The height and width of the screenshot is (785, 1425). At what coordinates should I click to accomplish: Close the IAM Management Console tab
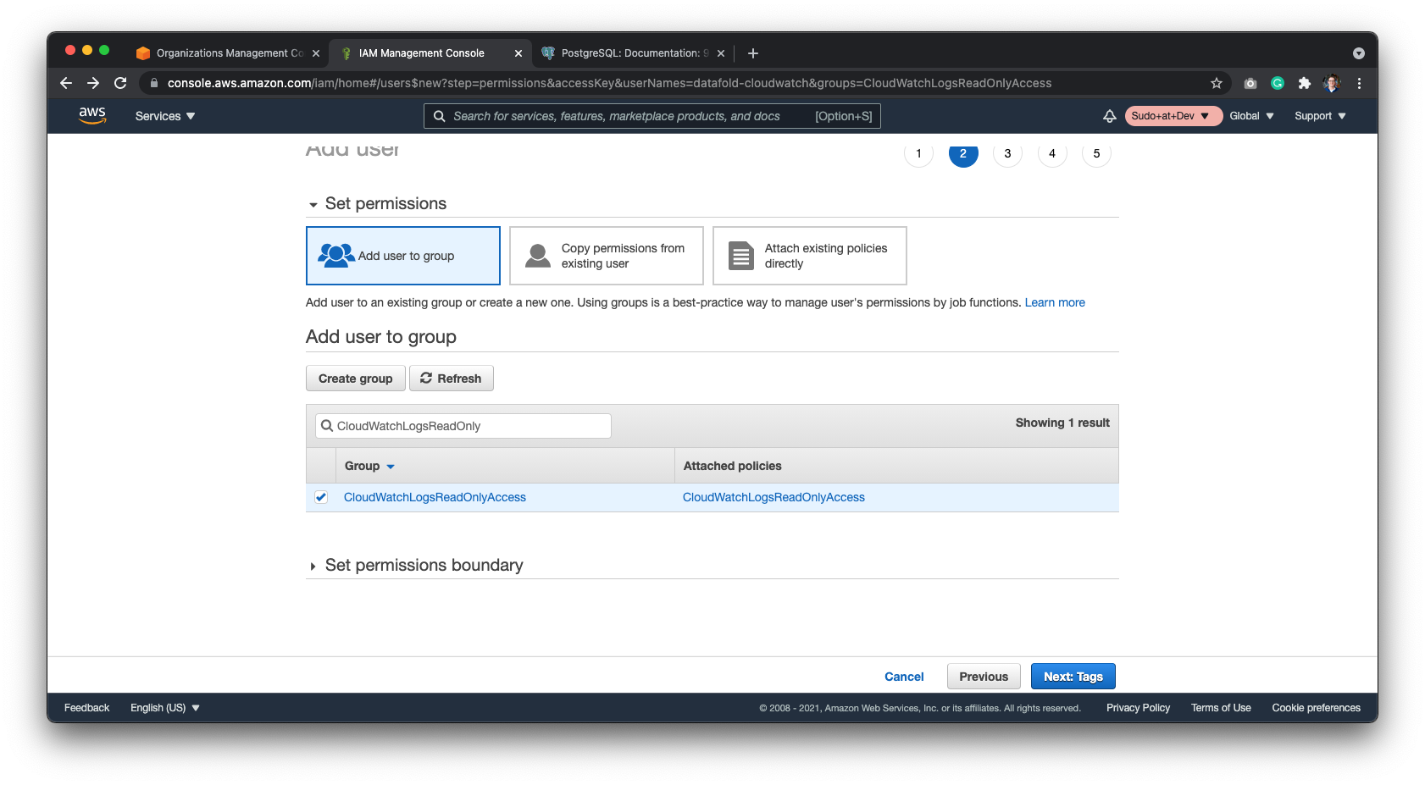(518, 53)
